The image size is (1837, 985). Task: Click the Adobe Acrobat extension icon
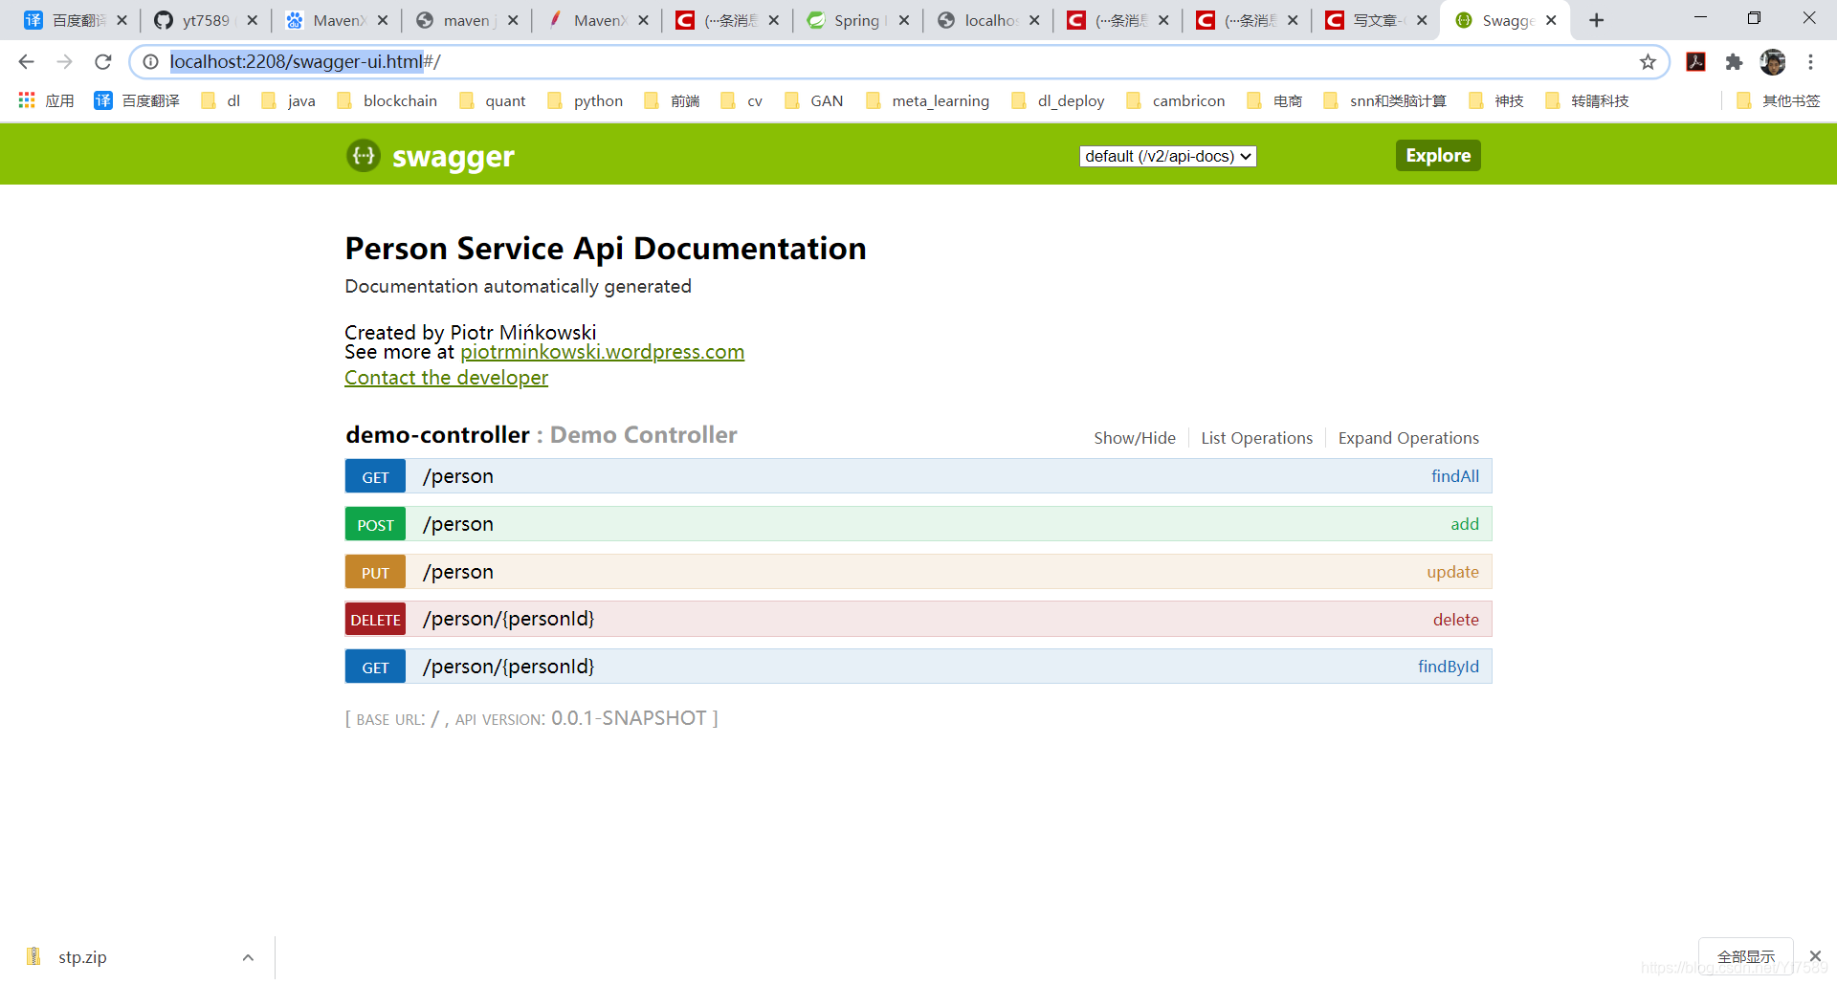1696,62
